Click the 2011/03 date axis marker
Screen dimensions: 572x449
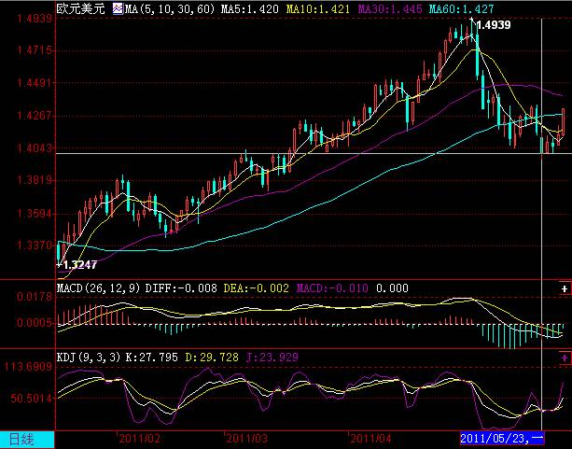[x=247, y=439]
